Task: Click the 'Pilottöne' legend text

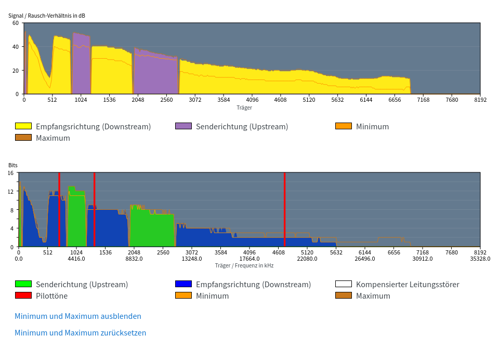Action: pyautogui.click(x=51, y=296)
